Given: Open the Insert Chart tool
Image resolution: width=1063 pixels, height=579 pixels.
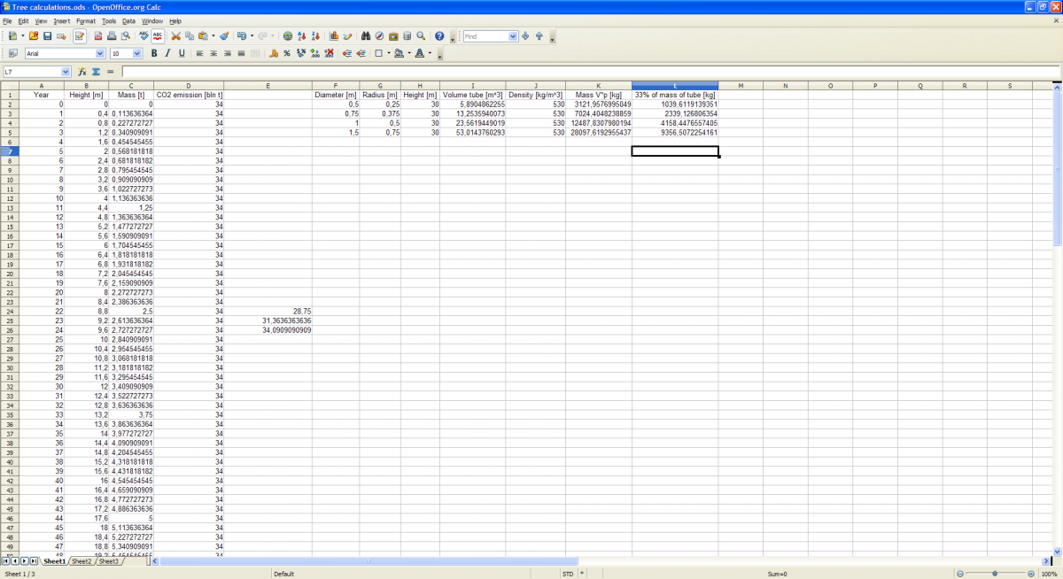Looking at the screenshot, I should tap(334, 36).
